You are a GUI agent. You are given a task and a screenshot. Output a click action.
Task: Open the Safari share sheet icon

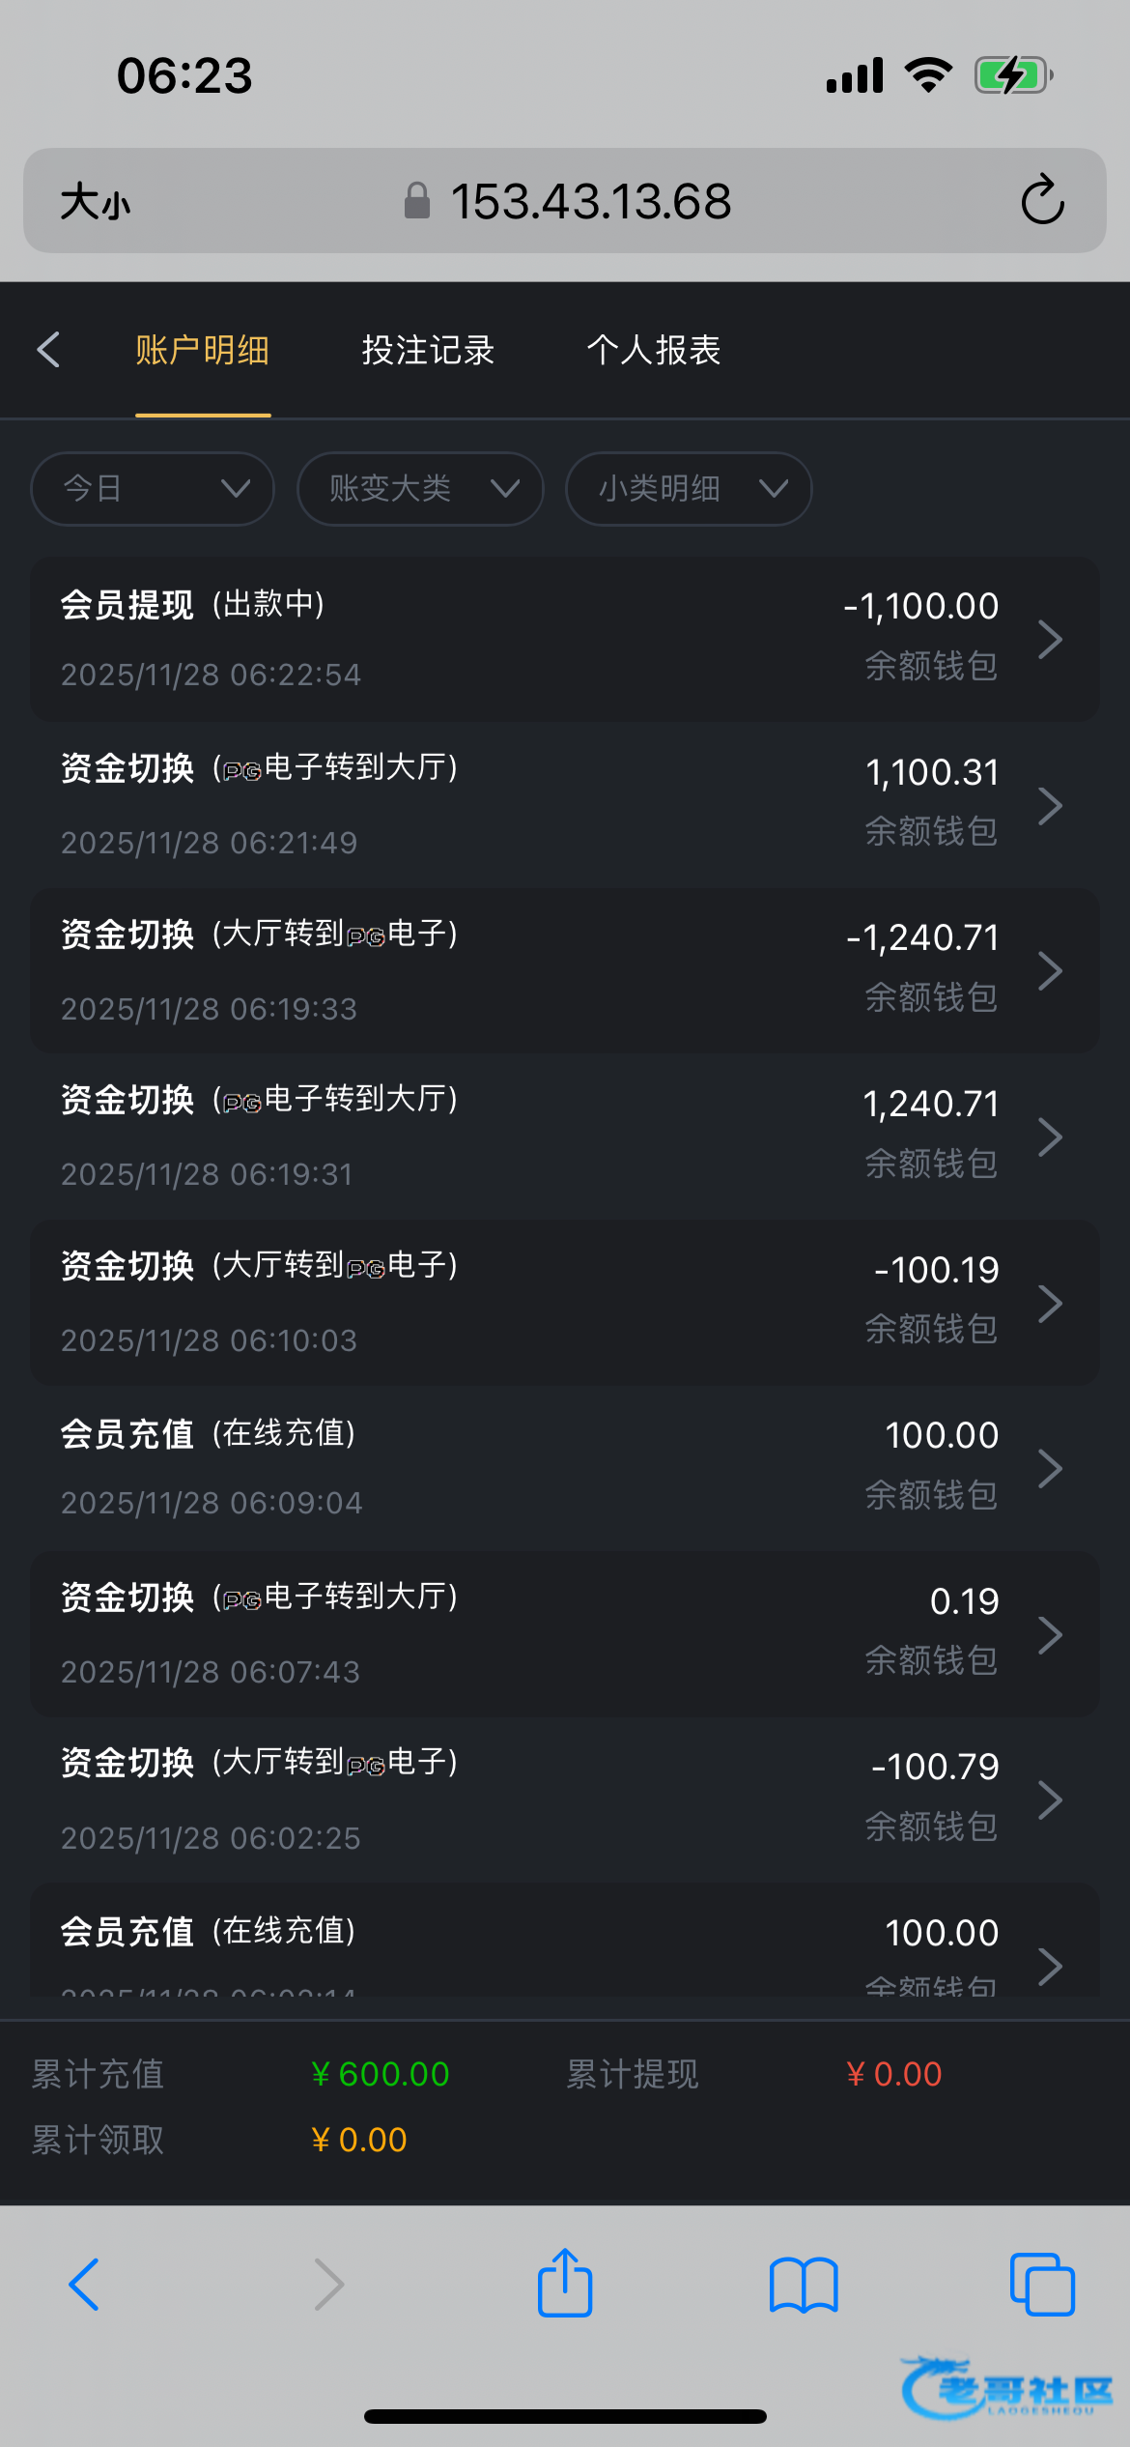pyautogui.click(x=565, y=2283)
